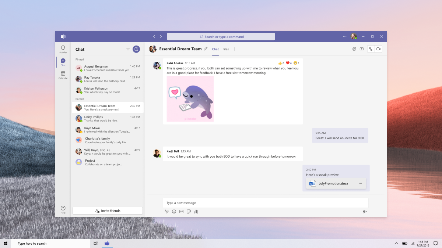
Task: Open the Help link in the sidebar
Action: [x=63, y=209]
